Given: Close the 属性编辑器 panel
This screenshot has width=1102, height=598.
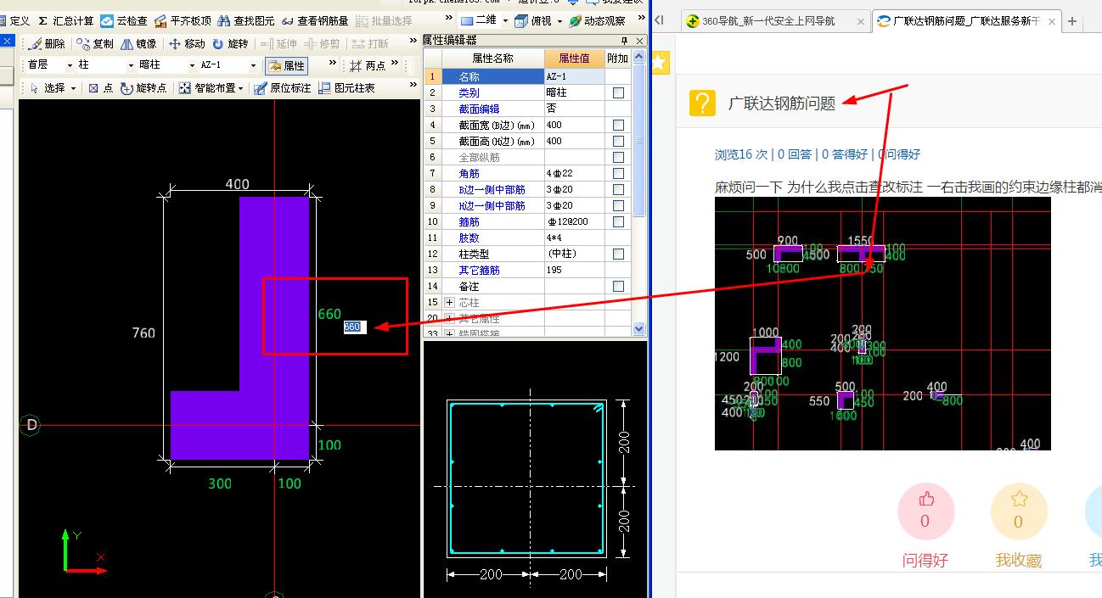Looking at the screenshot, I should tap(639, 40).
